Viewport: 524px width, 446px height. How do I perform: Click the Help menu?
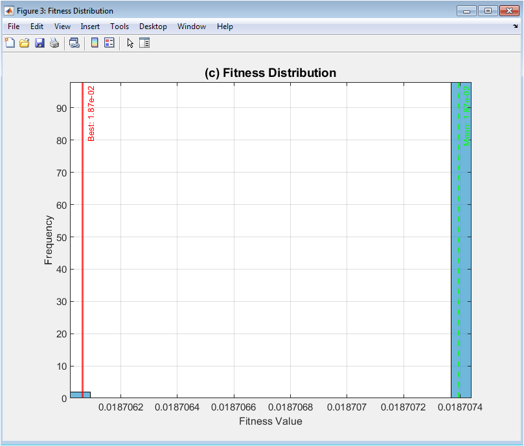tap(225, 27)
